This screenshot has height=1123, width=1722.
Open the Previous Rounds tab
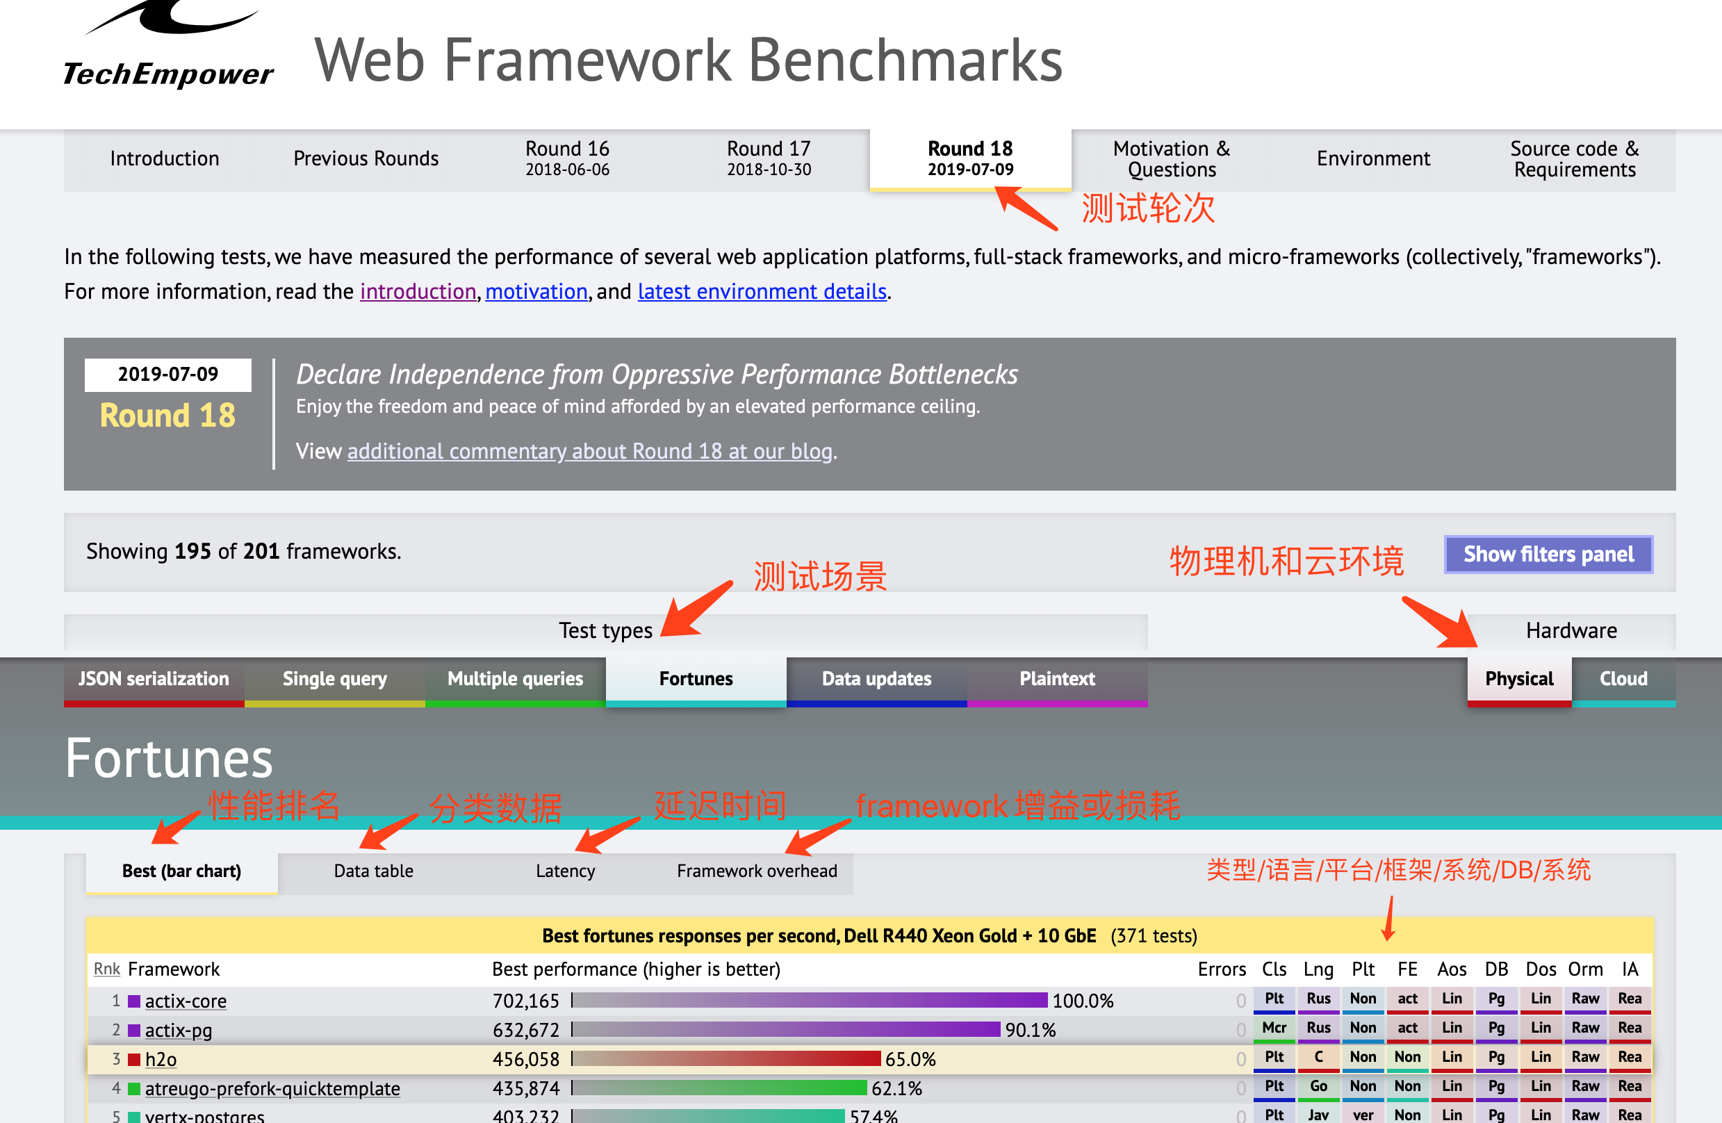tap(366, 159)
